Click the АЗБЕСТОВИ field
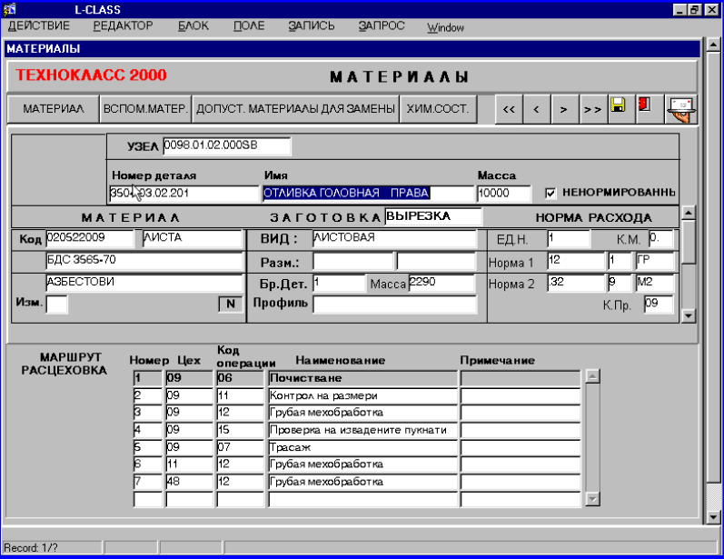Screen dimensions: 724x559 [144, 283]
